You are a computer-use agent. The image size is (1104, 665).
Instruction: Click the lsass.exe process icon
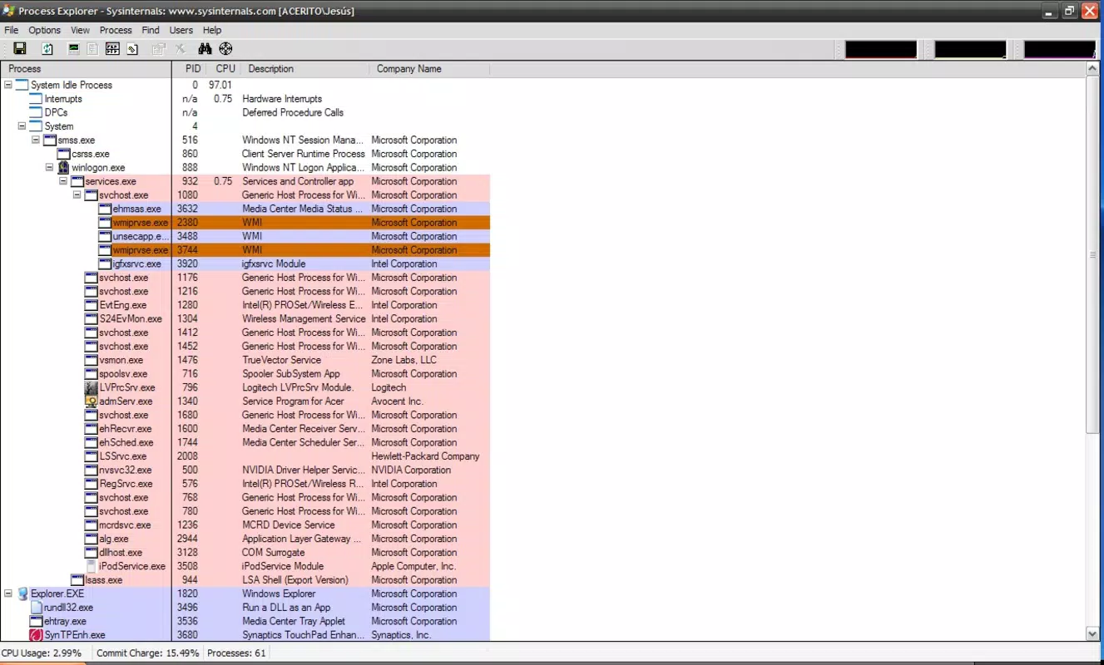point(77,580)
